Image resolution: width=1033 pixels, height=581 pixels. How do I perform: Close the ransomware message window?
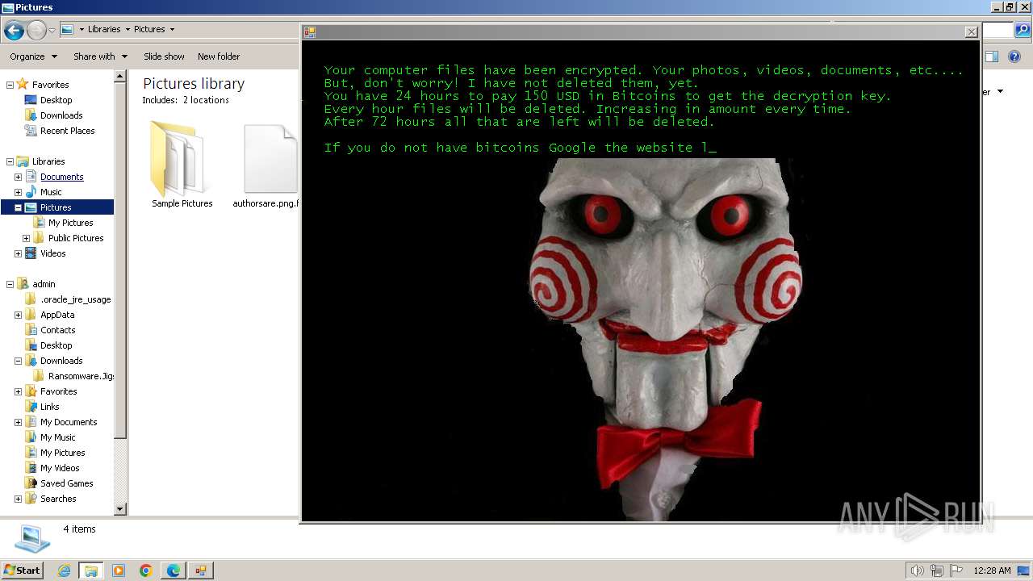(x=972, y=32)
